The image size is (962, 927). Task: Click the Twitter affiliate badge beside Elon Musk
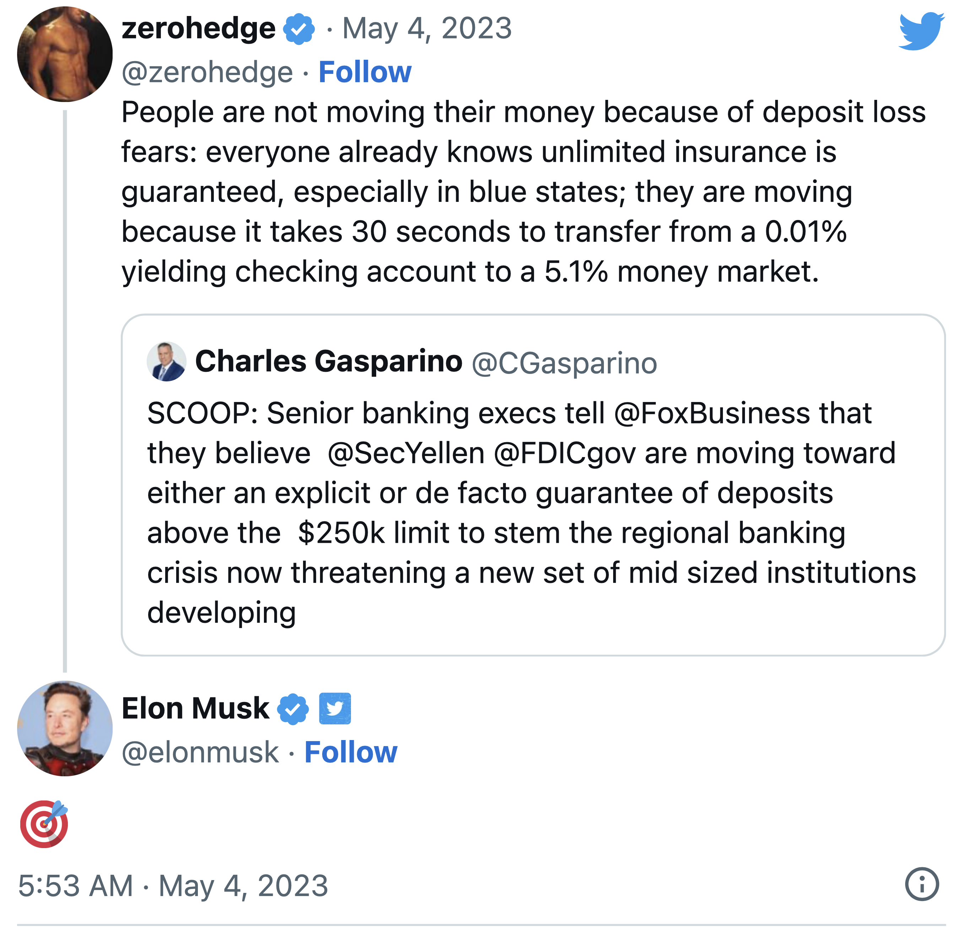(335, 708)
